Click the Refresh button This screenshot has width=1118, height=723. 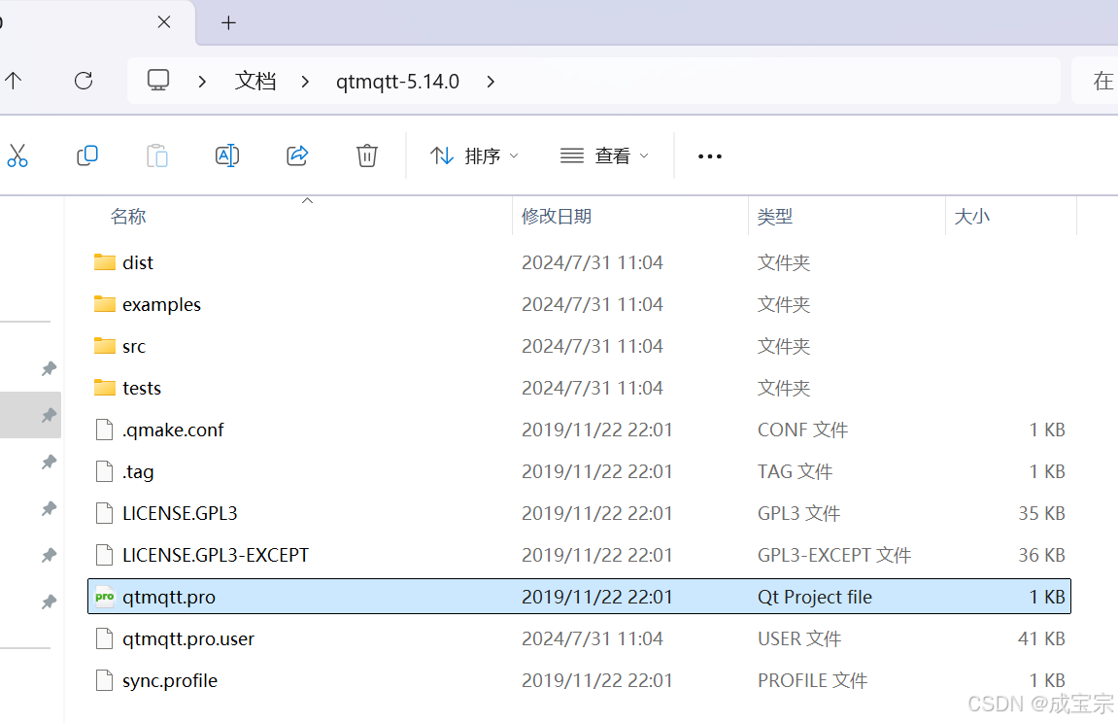coord(84,81)
